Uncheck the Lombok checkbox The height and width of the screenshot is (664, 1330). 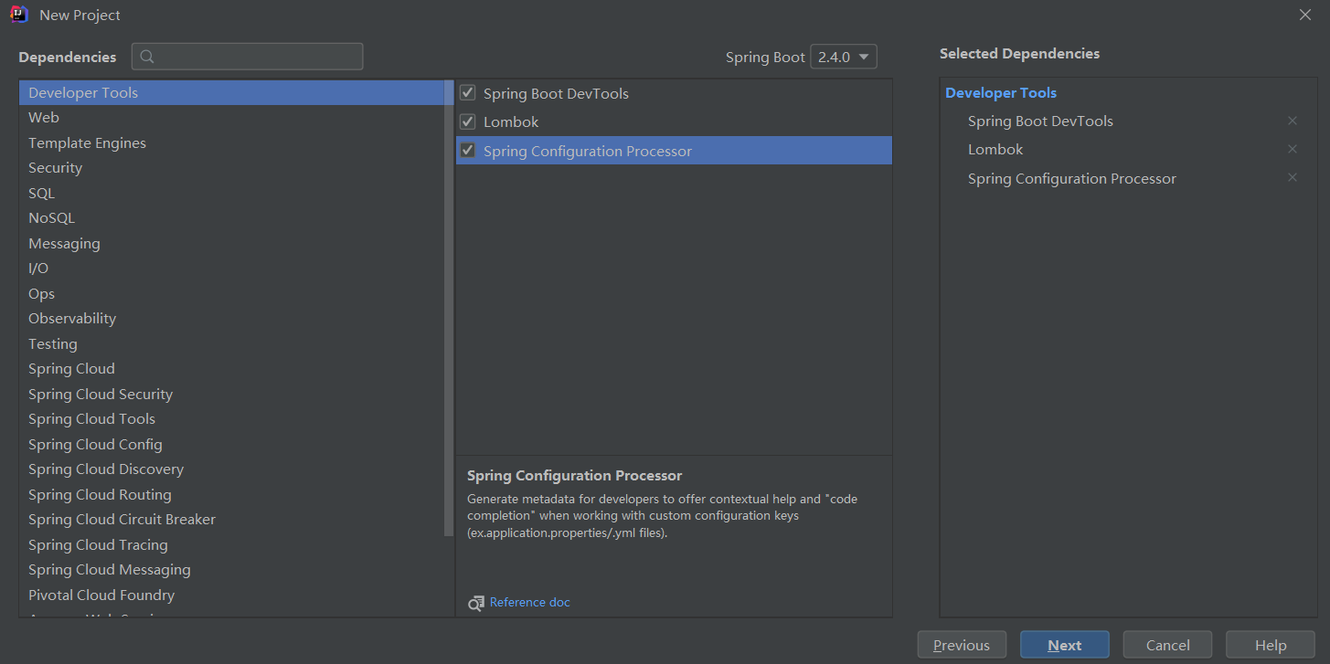(x=467, y=121)
